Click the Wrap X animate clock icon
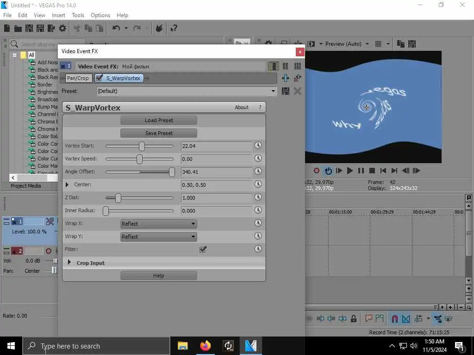474x355 pixels. (x=258, y=223)
